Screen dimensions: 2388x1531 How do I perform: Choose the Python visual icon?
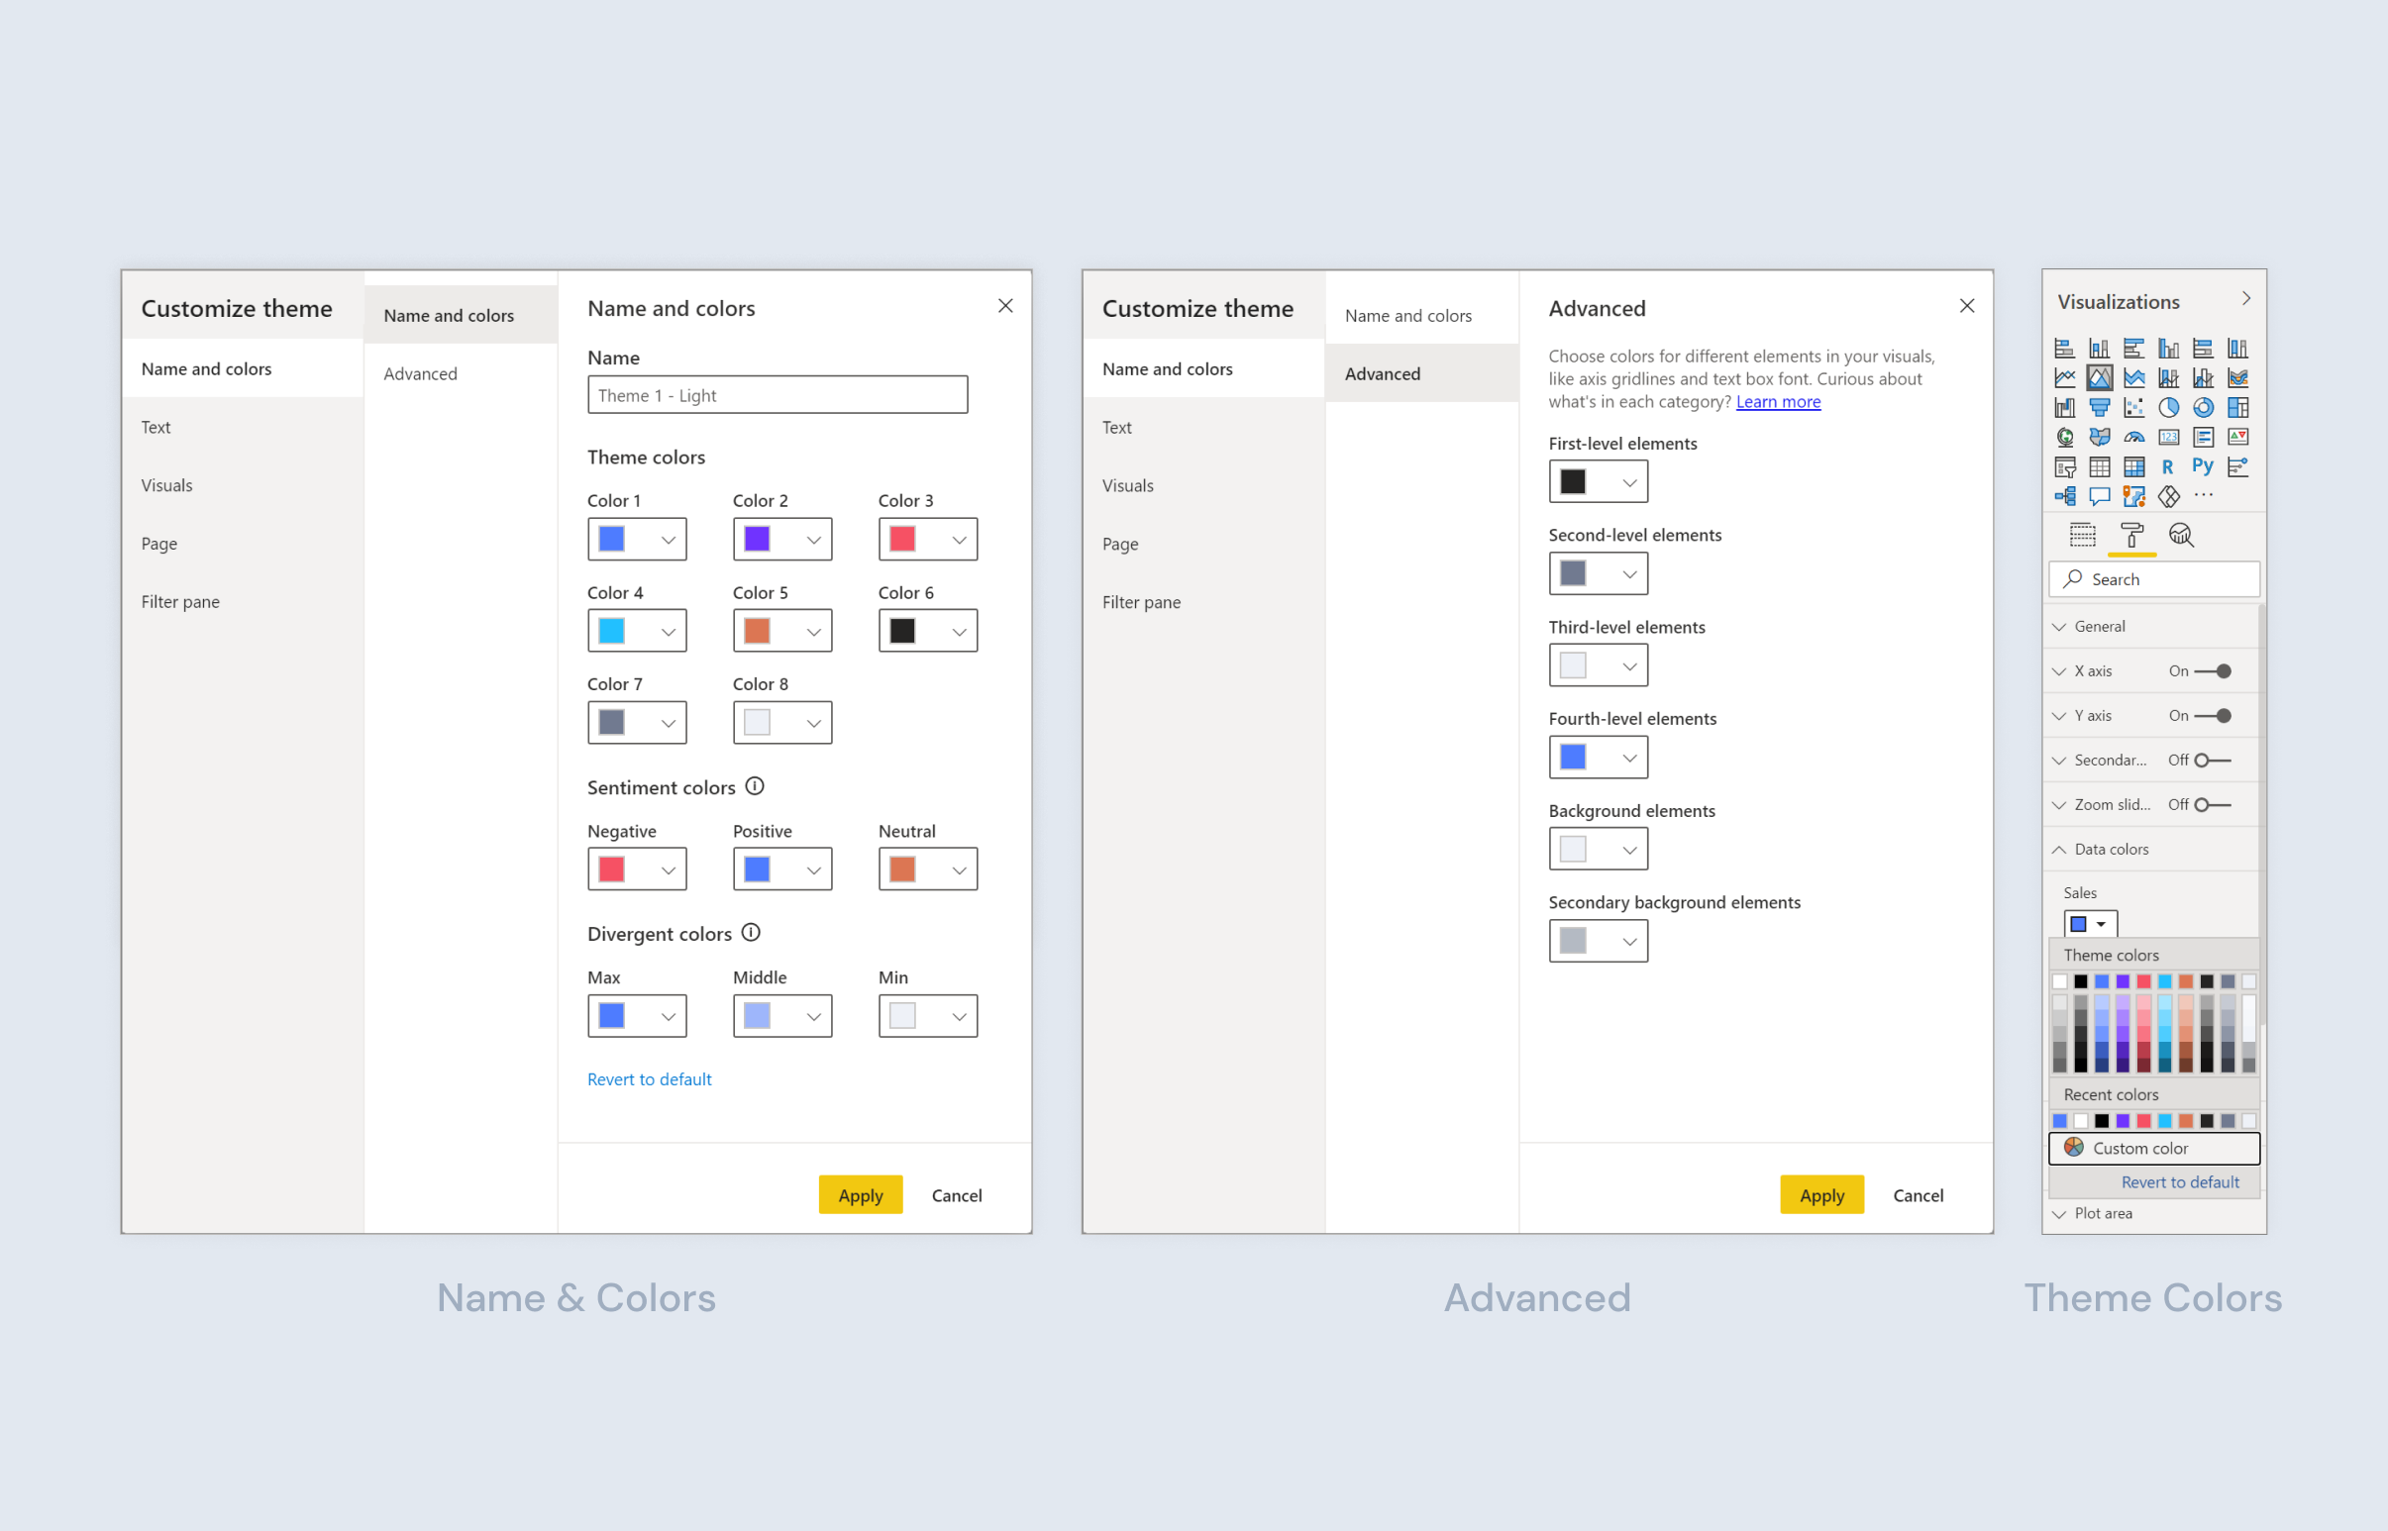tap(2203, 467)
